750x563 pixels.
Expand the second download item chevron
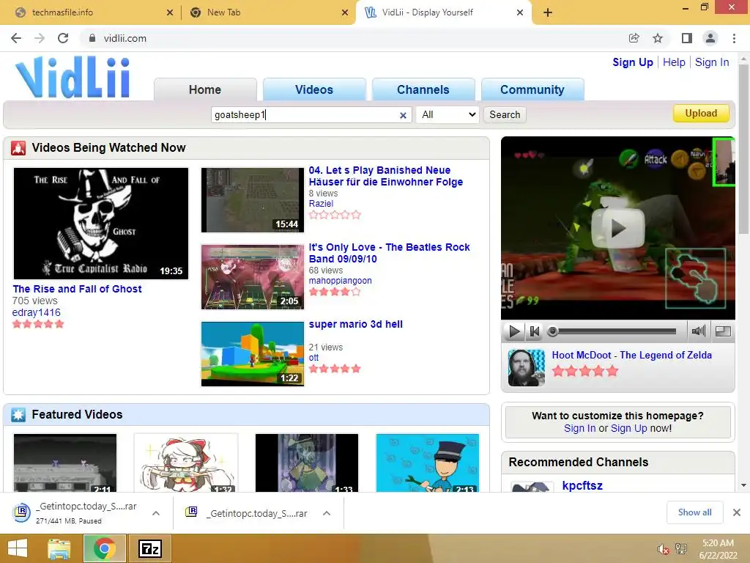click(x=327, y=513)
